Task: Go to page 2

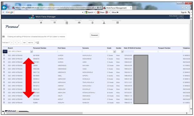Action: (x=12, y=43)
